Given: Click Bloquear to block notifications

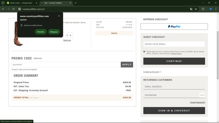Looking at the screenshot, I should (54, 32).
